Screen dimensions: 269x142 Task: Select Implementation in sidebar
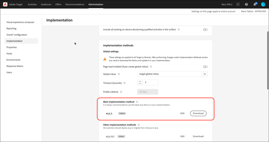(x=21, y=41)
